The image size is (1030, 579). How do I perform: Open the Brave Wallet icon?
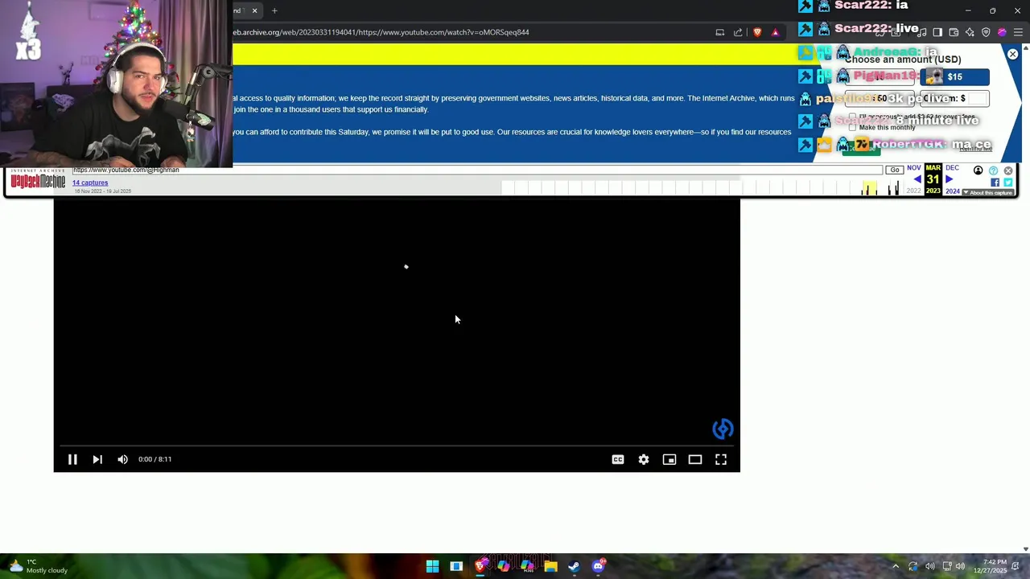pyautogui.click(x=954, y=32)
